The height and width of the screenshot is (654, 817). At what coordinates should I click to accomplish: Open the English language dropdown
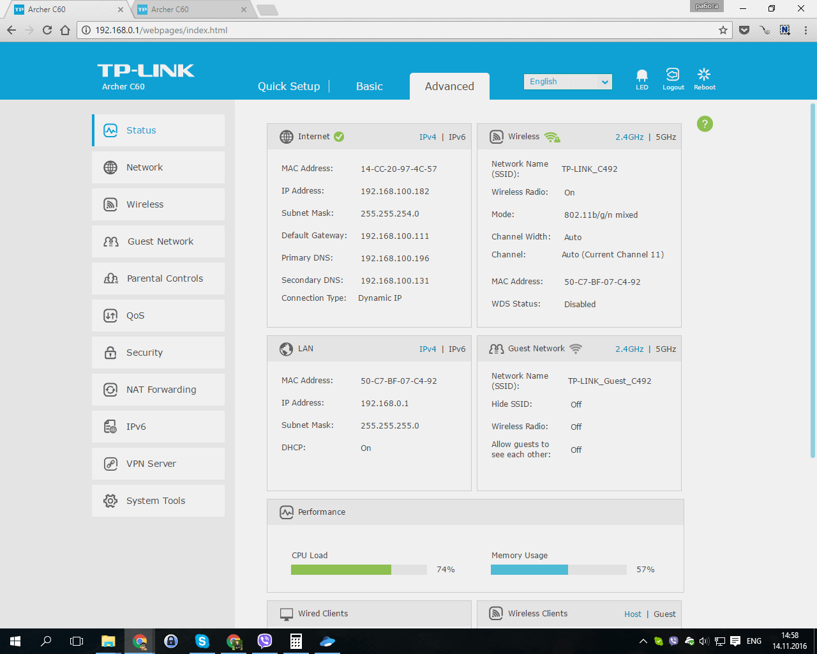[567, 82]
